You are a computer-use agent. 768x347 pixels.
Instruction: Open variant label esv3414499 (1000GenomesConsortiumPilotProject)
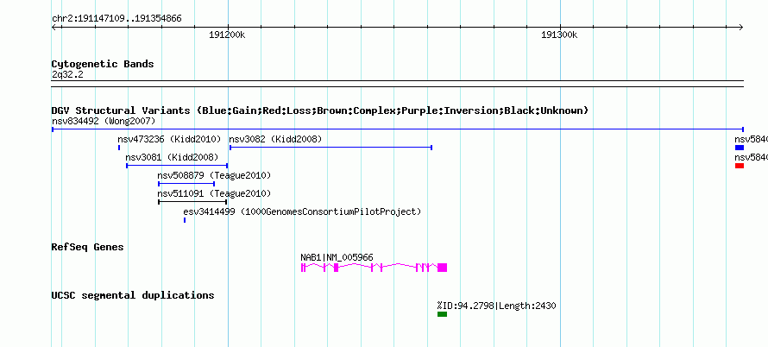(x=302, y=211)
